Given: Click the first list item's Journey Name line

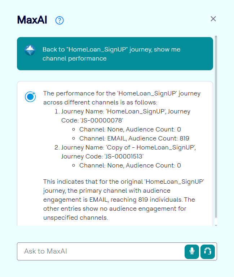Looking at the screenshot, I should pyautogui.click(x=125, y=111).
